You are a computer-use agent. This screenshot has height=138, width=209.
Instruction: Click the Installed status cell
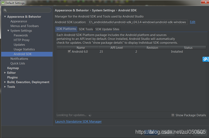(177, 52)
